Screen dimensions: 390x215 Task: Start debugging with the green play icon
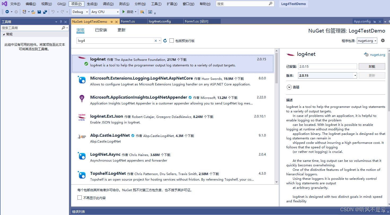tap(123, 12)
